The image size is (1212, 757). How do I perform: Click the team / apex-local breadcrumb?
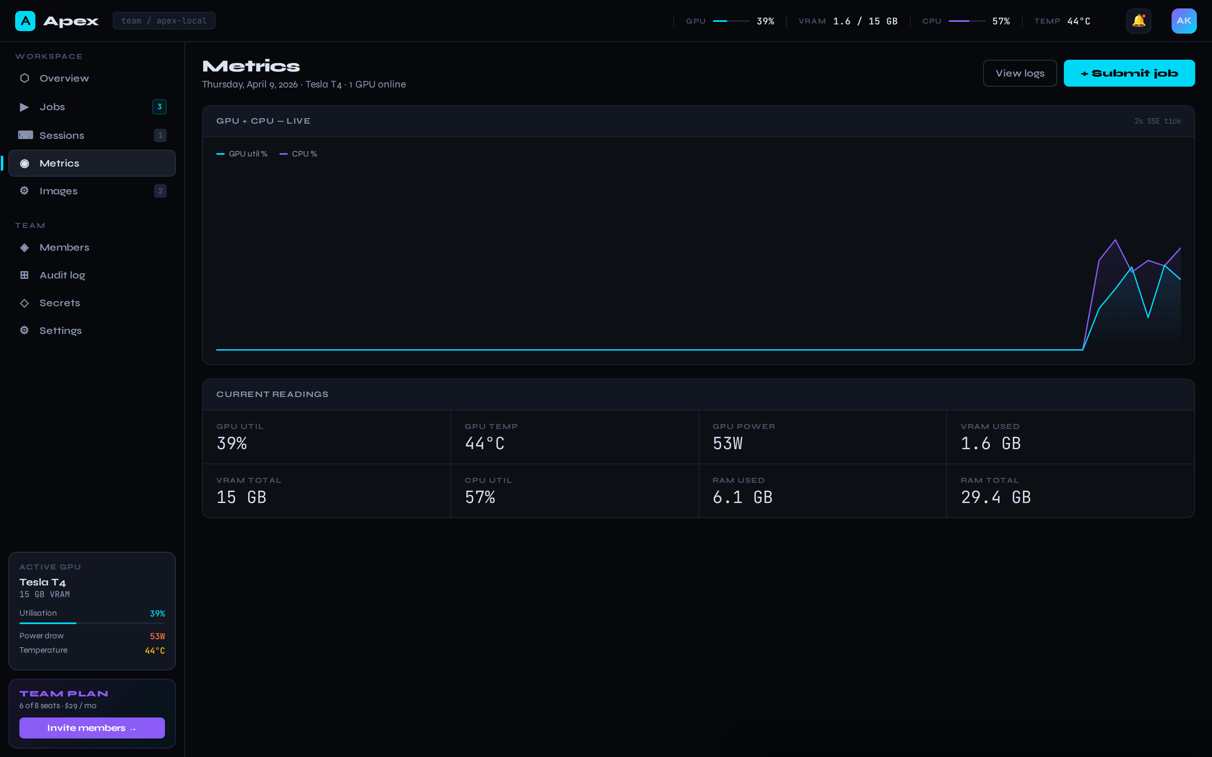click(x=164, y=21)
